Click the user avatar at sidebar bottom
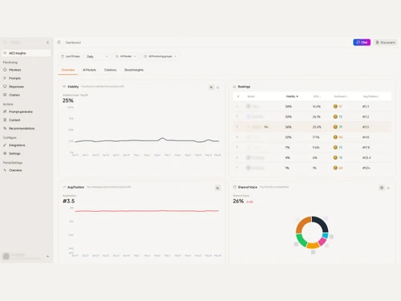The height and width of the screenshot is (301, 401). coord(6,256)
